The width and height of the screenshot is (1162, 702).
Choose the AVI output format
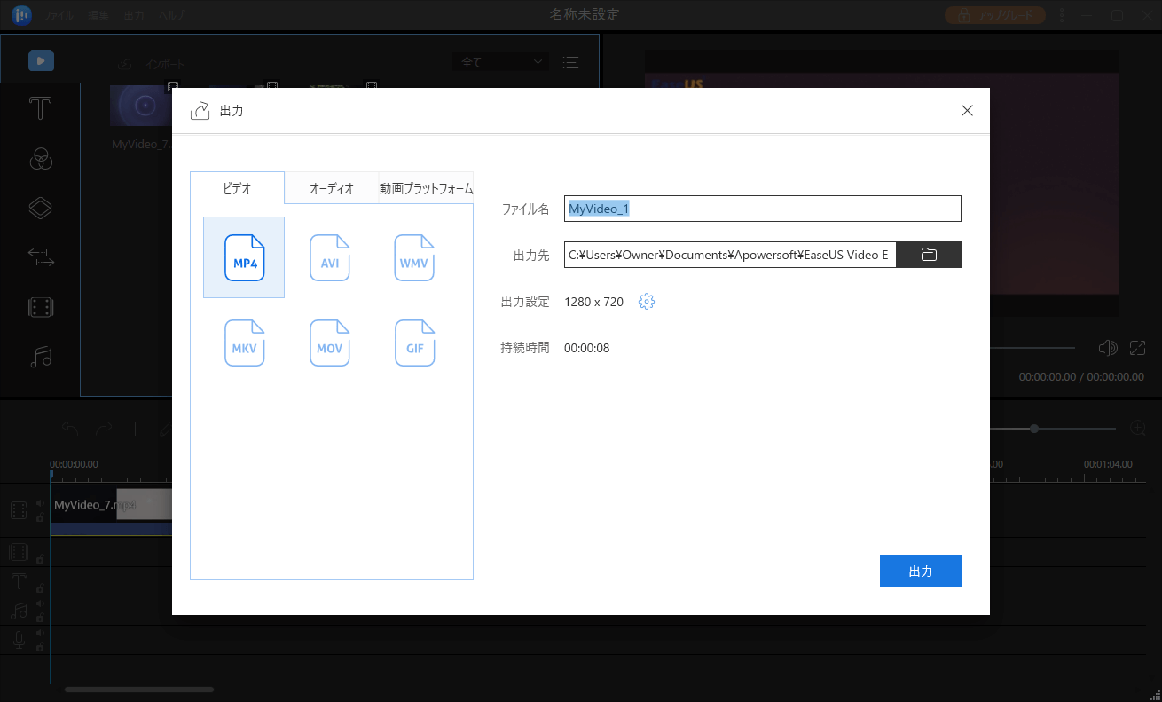(329, 257)
